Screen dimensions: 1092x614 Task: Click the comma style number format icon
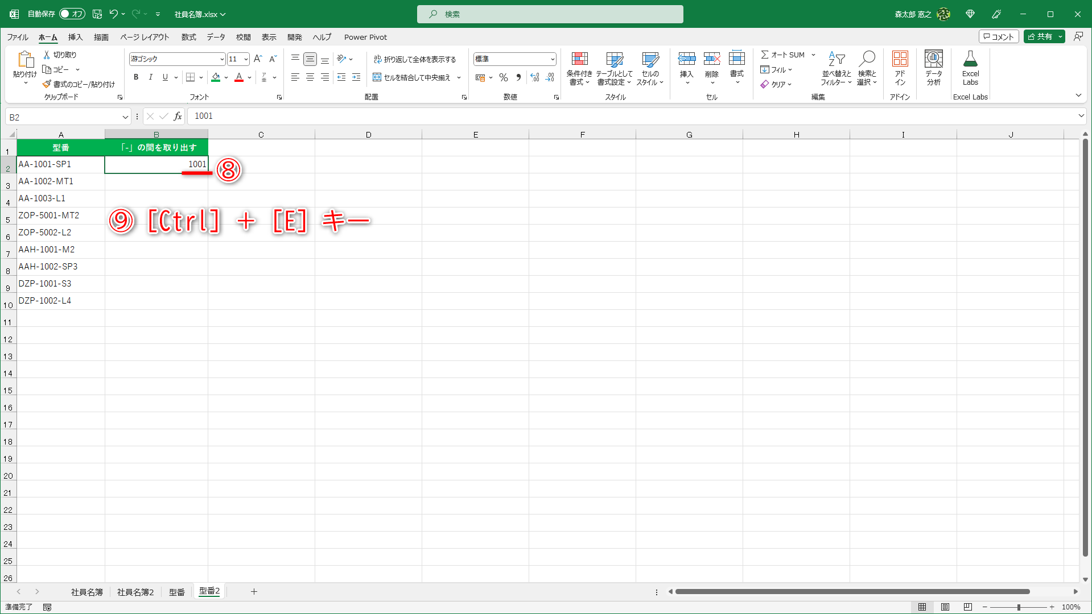click(518, 77)
